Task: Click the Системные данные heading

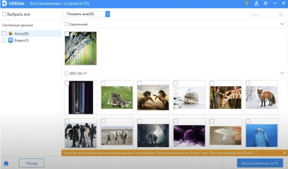Action: pyautogui.click(x=18, y=25)
